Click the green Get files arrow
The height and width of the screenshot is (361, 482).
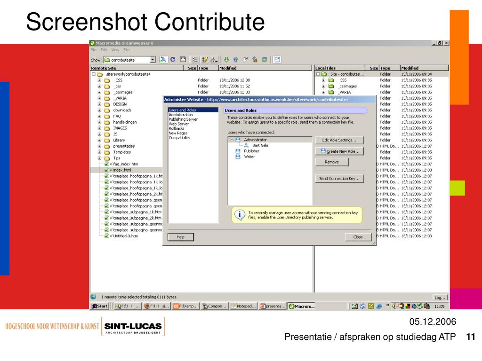[x=226, y=60]
